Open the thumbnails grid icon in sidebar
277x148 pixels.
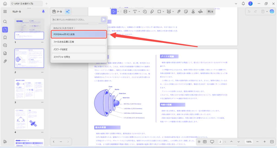pos(5,11)
